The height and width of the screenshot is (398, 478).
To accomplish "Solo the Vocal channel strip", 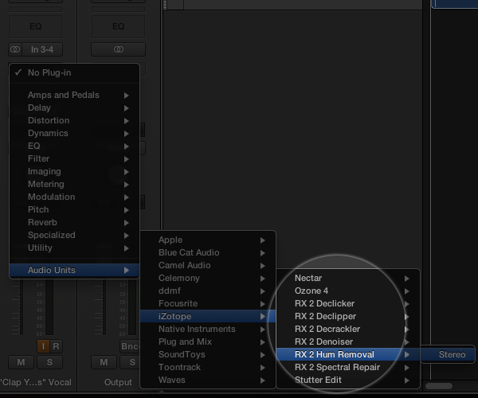I will 49,362.
